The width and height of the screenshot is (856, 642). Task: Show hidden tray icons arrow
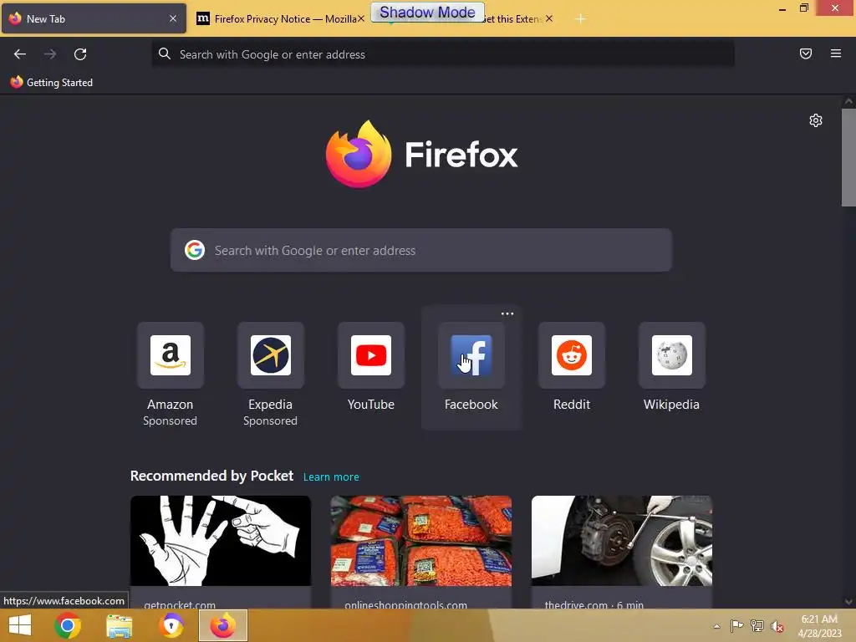pyautogui.click(x=716, y=626)
